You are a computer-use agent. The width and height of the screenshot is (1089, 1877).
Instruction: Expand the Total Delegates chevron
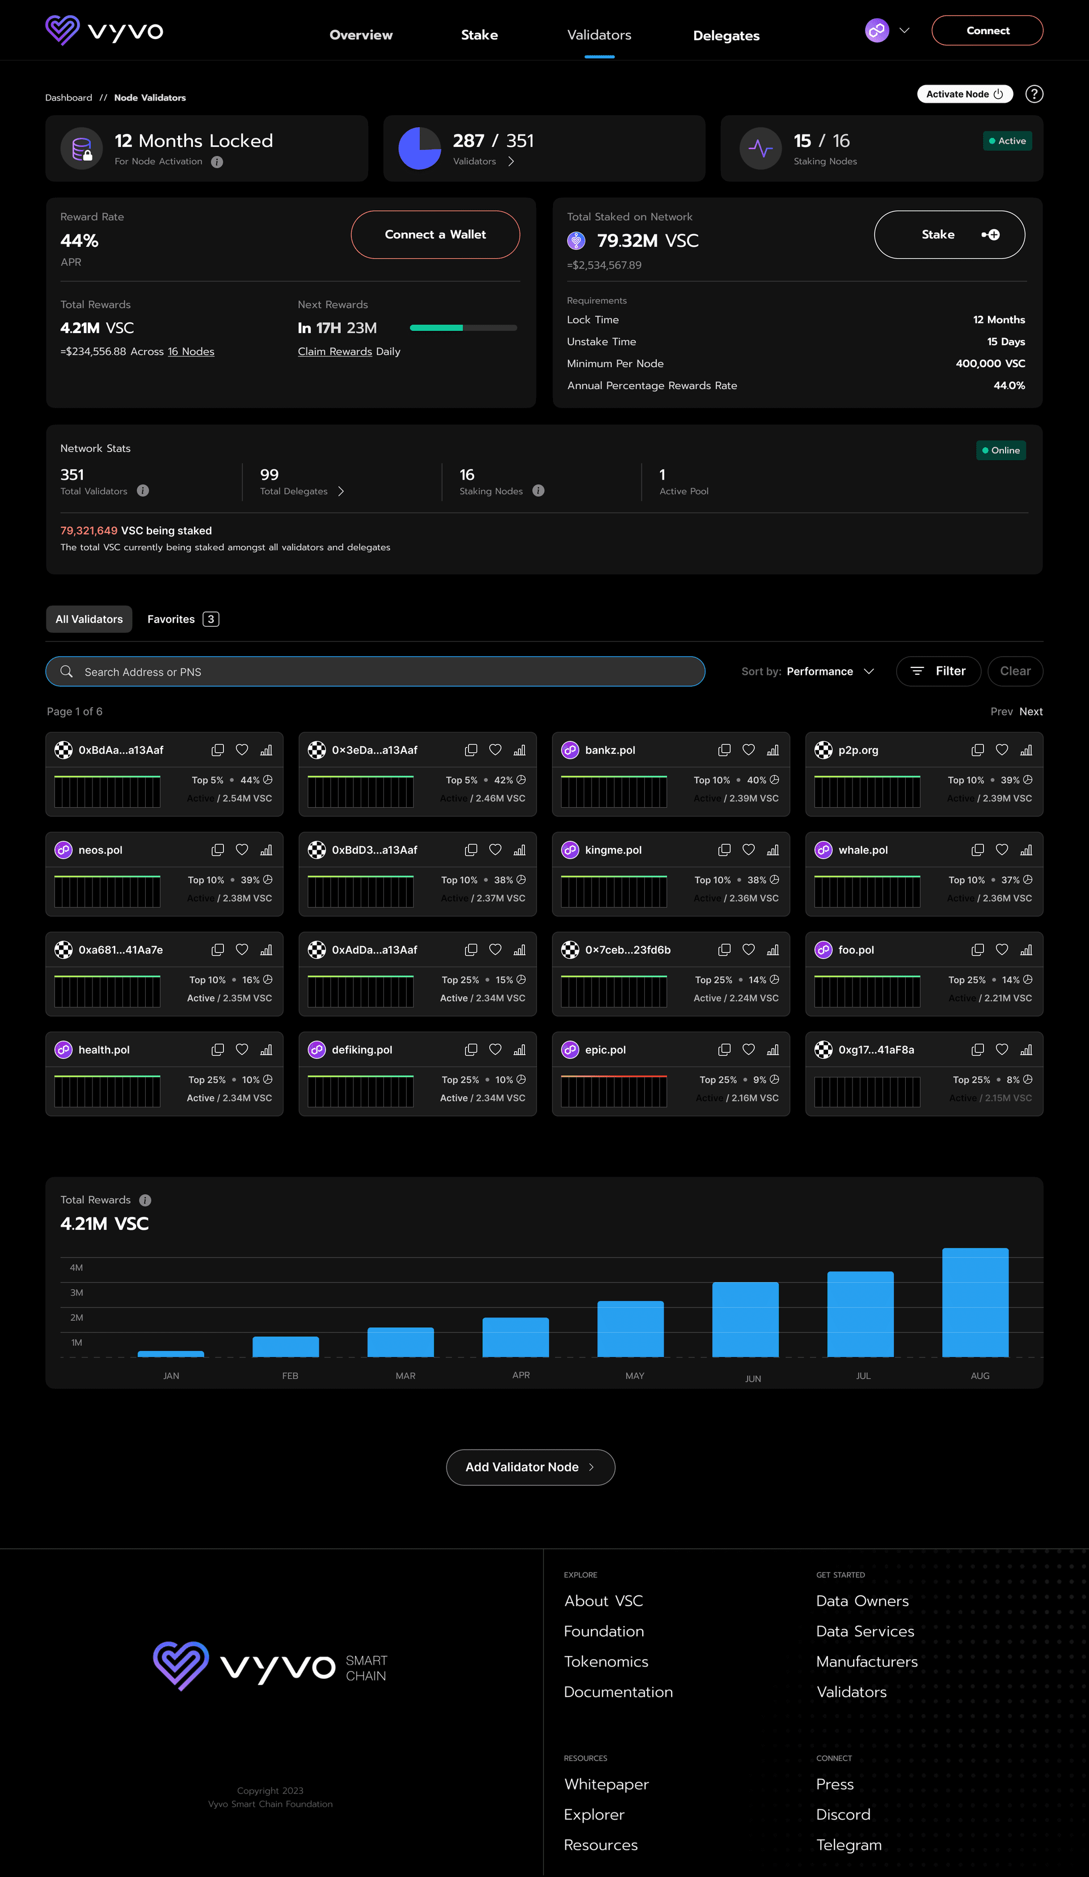click(341, 491)
